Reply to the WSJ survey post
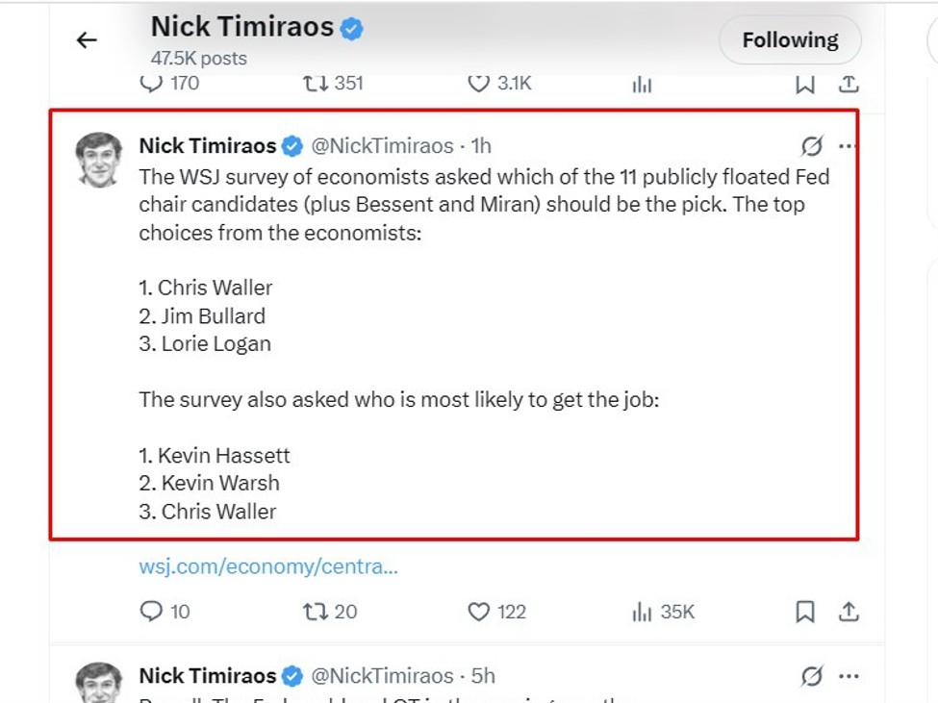 (152, 612)
